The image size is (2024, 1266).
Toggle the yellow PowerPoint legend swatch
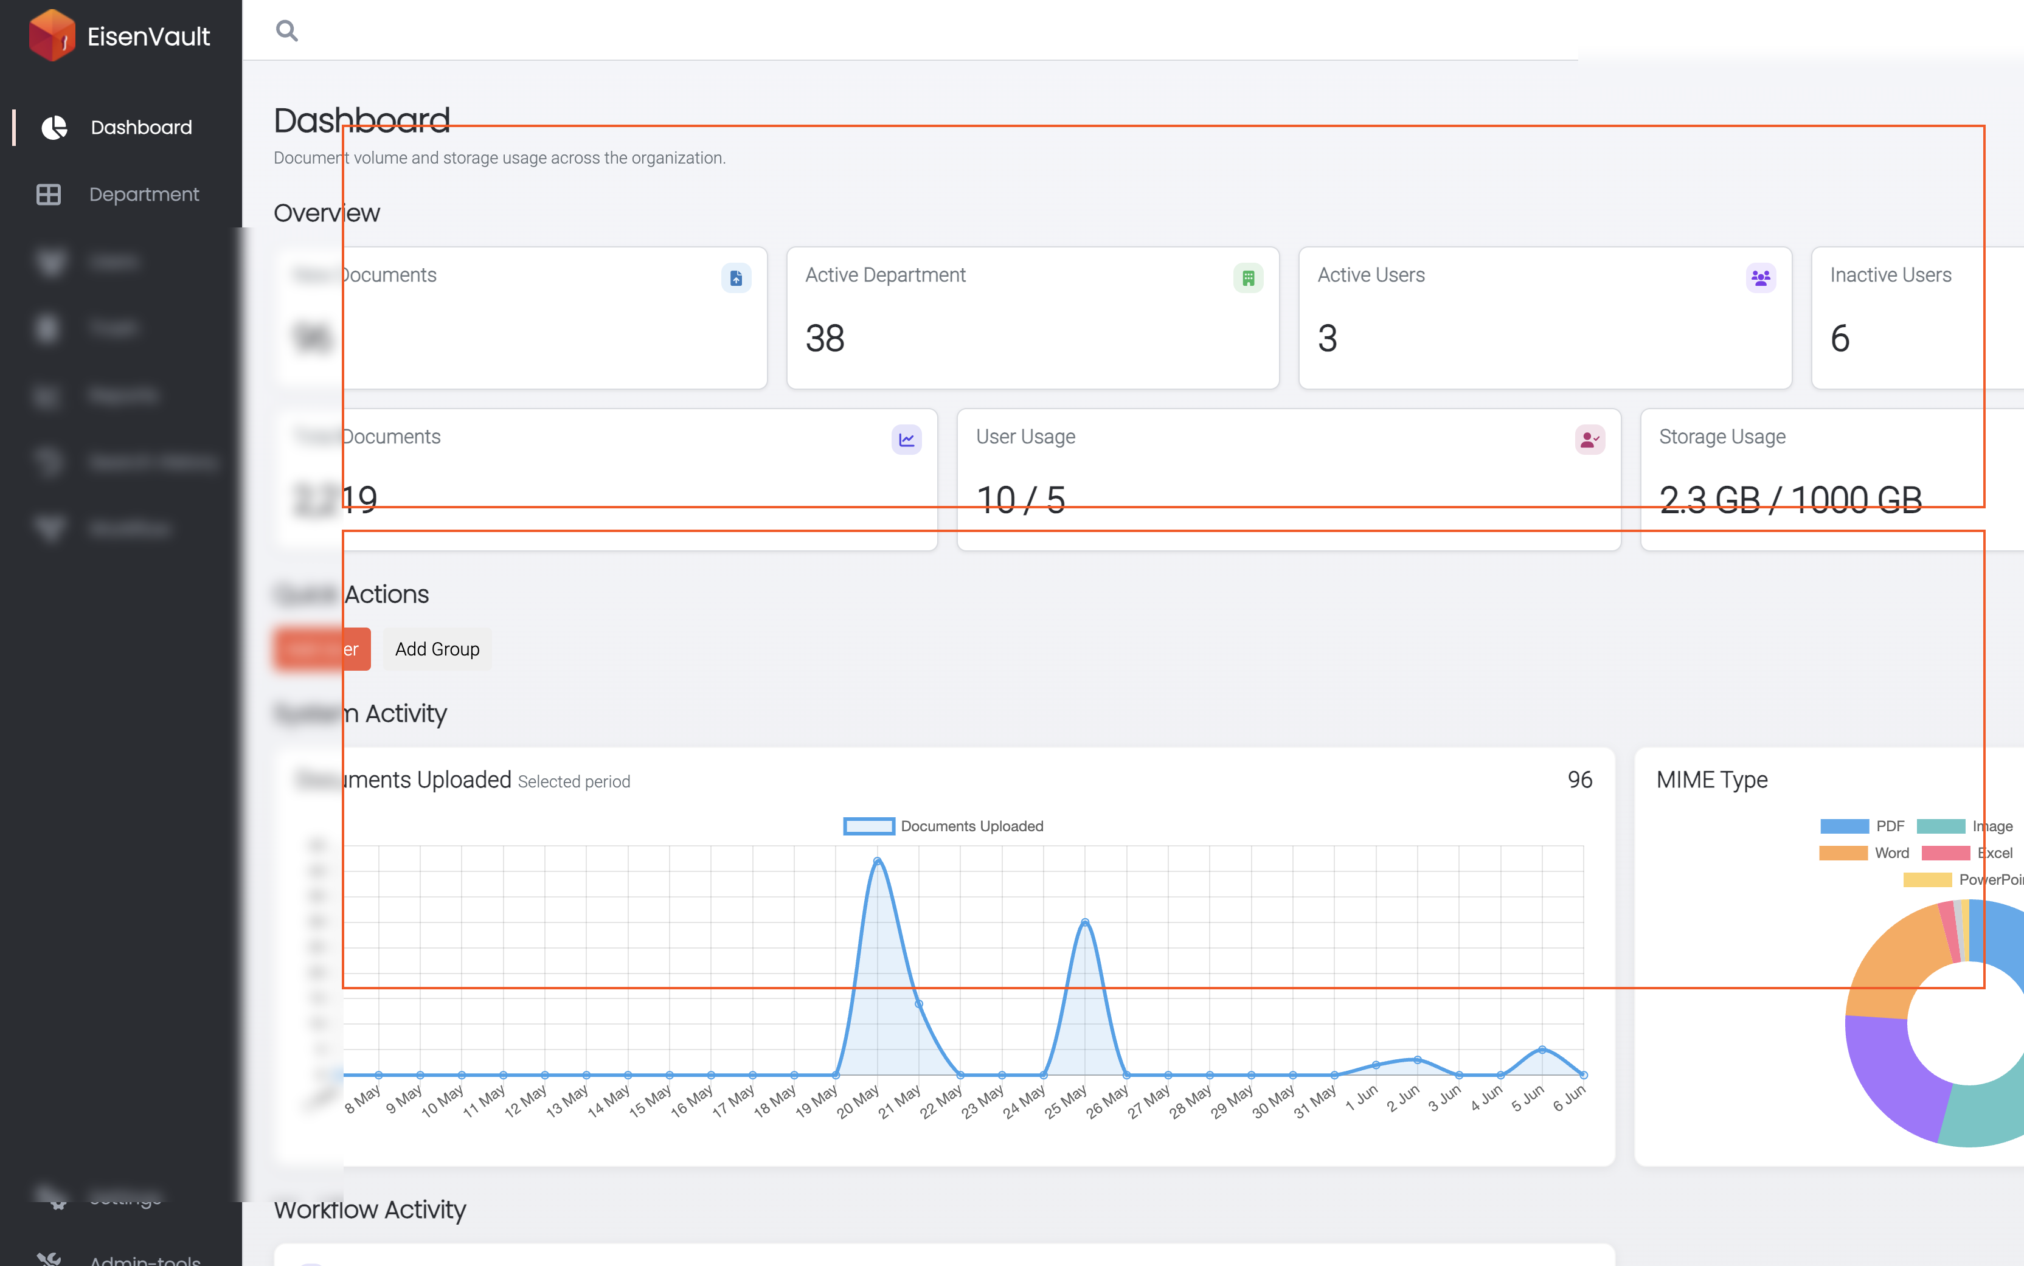pyautogui.click(x=1928, y=880)
